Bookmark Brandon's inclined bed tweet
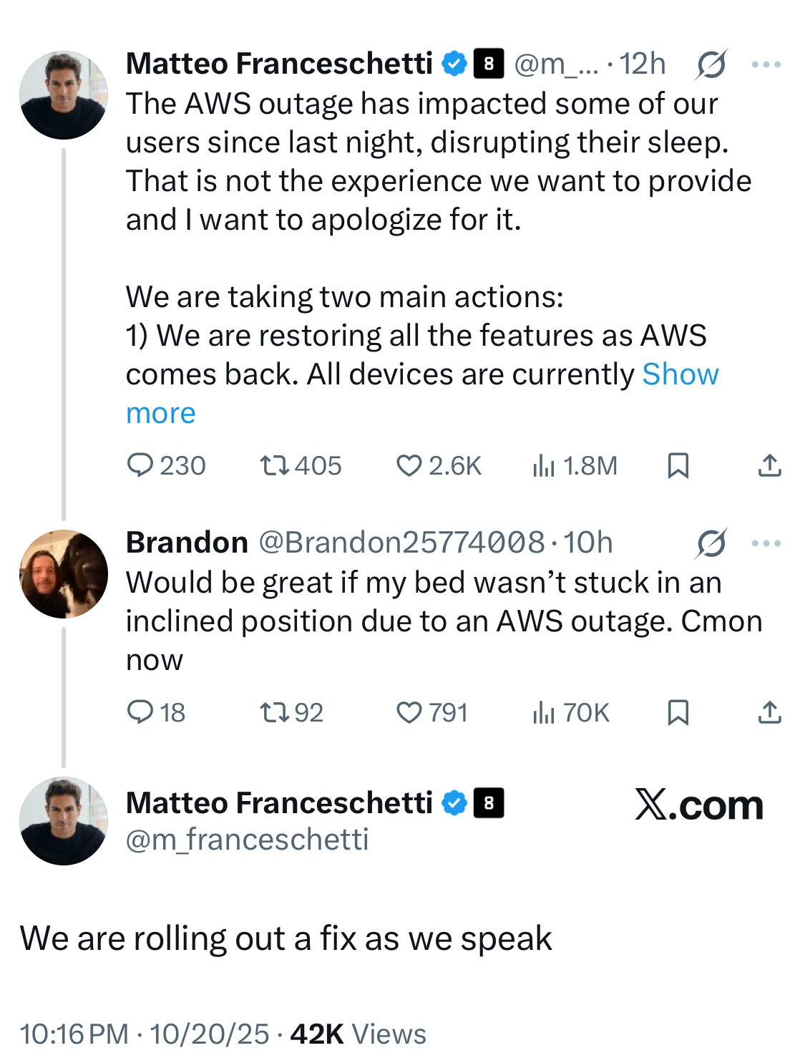 [x=678, y=712]
